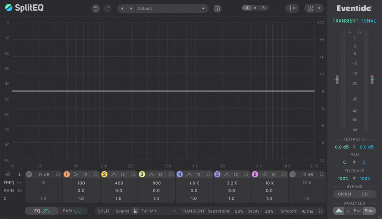Load the previous preset with left arrow

122,9
